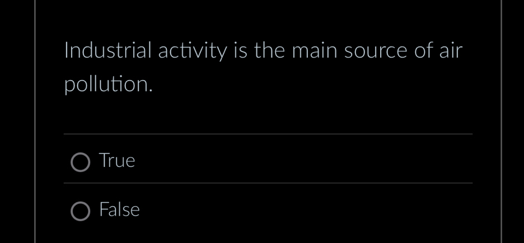Click the question text about industrial activity
This screenshot has height=243, width=524.
(x=263, y=68)
